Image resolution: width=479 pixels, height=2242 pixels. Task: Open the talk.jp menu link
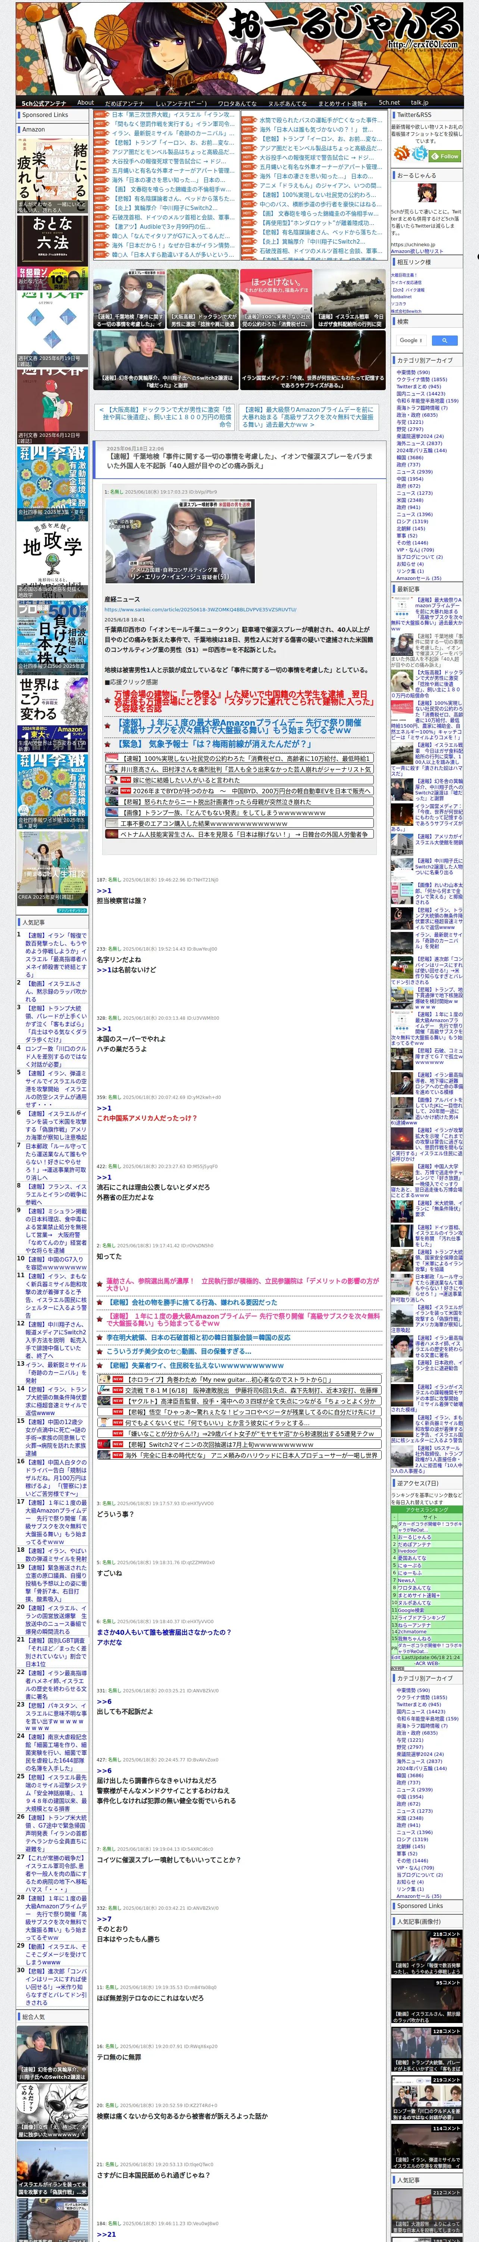coord(420,103)
